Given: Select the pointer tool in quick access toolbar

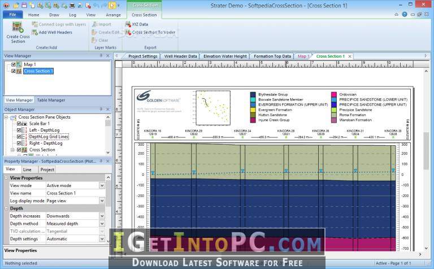Looking at the screenshot, I should (x=112, y=5).
